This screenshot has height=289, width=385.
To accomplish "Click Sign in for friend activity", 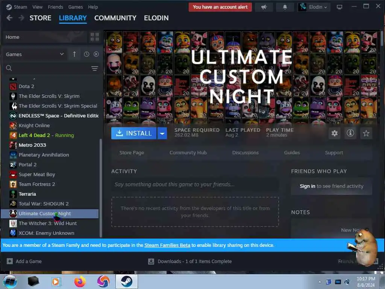I will pos(307,186).
